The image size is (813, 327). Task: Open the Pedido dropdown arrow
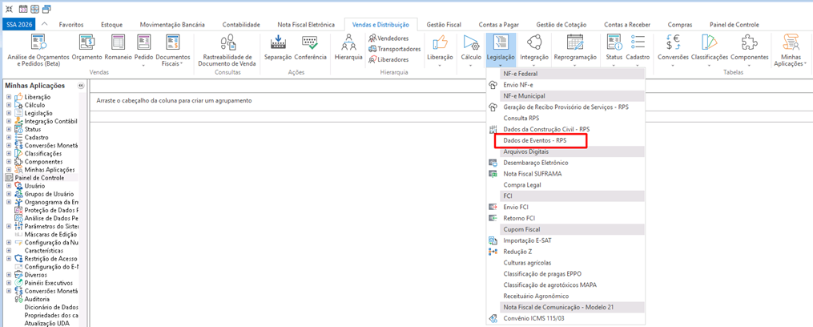click(x=143, y=66)
